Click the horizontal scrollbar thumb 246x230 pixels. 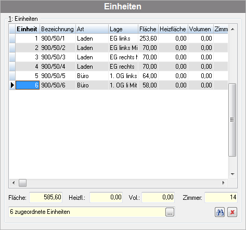tap(22, 183)
